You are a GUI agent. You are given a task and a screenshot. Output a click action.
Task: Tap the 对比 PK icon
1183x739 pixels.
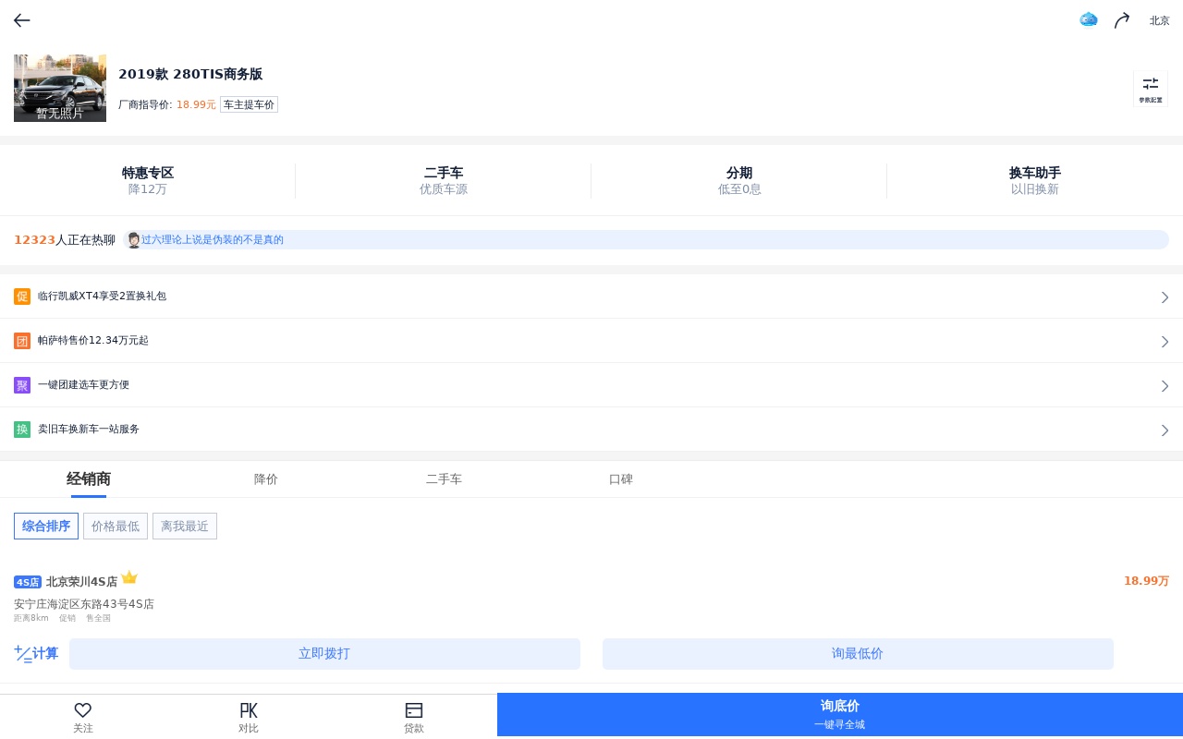249,710
